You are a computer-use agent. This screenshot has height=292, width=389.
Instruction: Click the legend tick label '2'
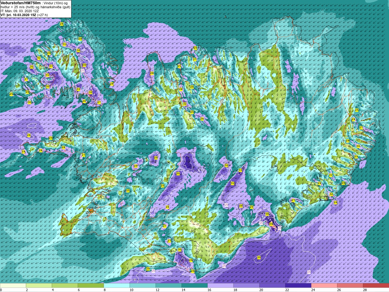coord(27,290)
